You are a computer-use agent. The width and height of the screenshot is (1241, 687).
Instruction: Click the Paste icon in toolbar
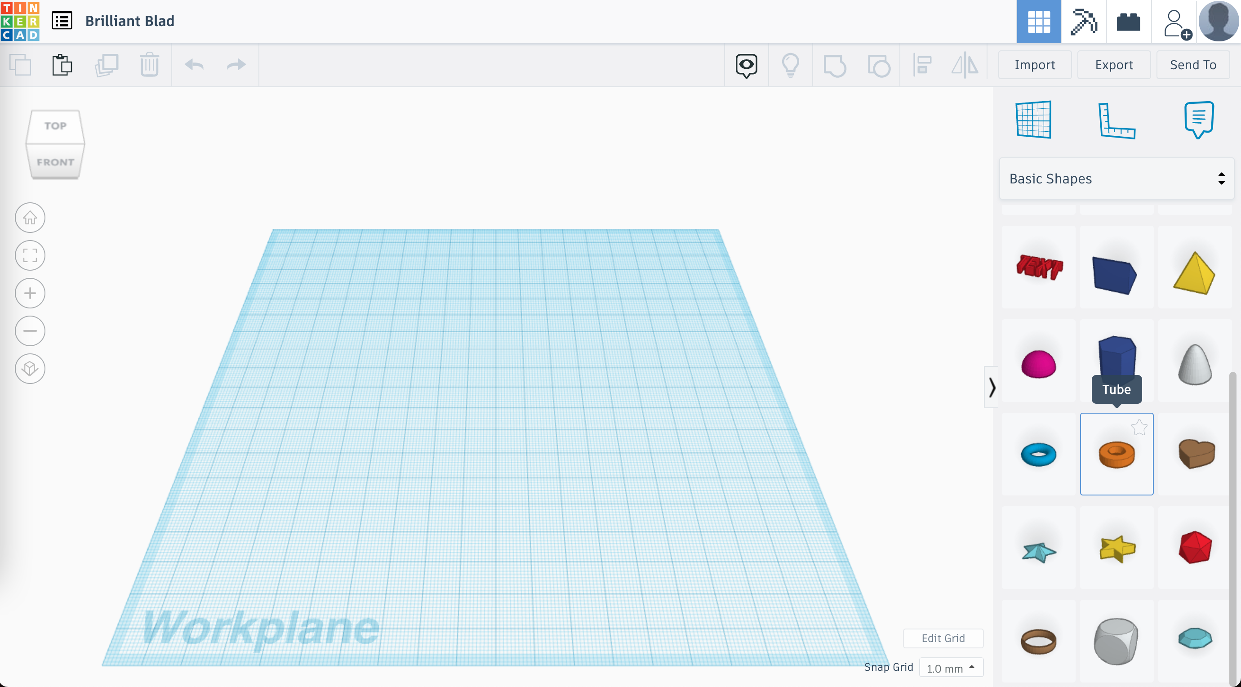point(62,65)
